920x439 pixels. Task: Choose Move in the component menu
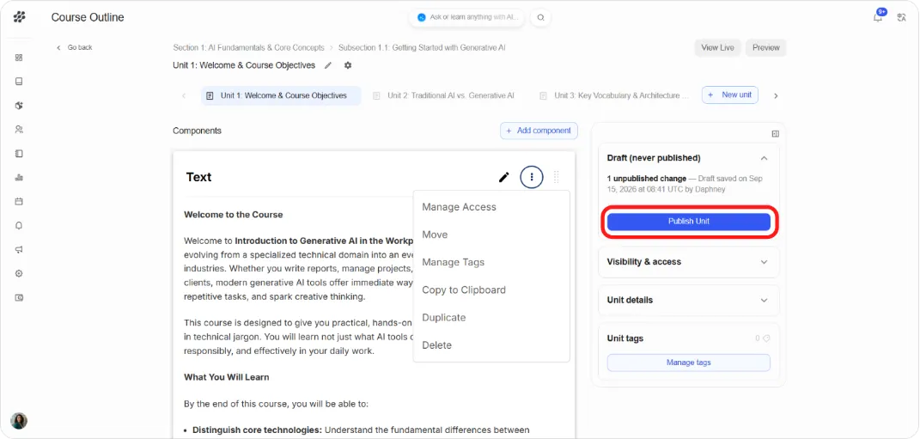click(435, 235)
